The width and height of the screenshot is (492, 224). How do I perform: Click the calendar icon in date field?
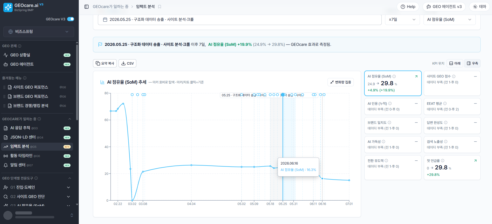105,20
